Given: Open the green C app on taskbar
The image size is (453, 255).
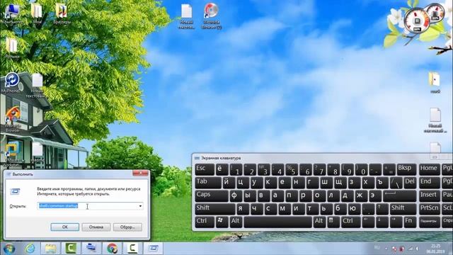Looking at the screenshot, I should click(x=71, y=249).
